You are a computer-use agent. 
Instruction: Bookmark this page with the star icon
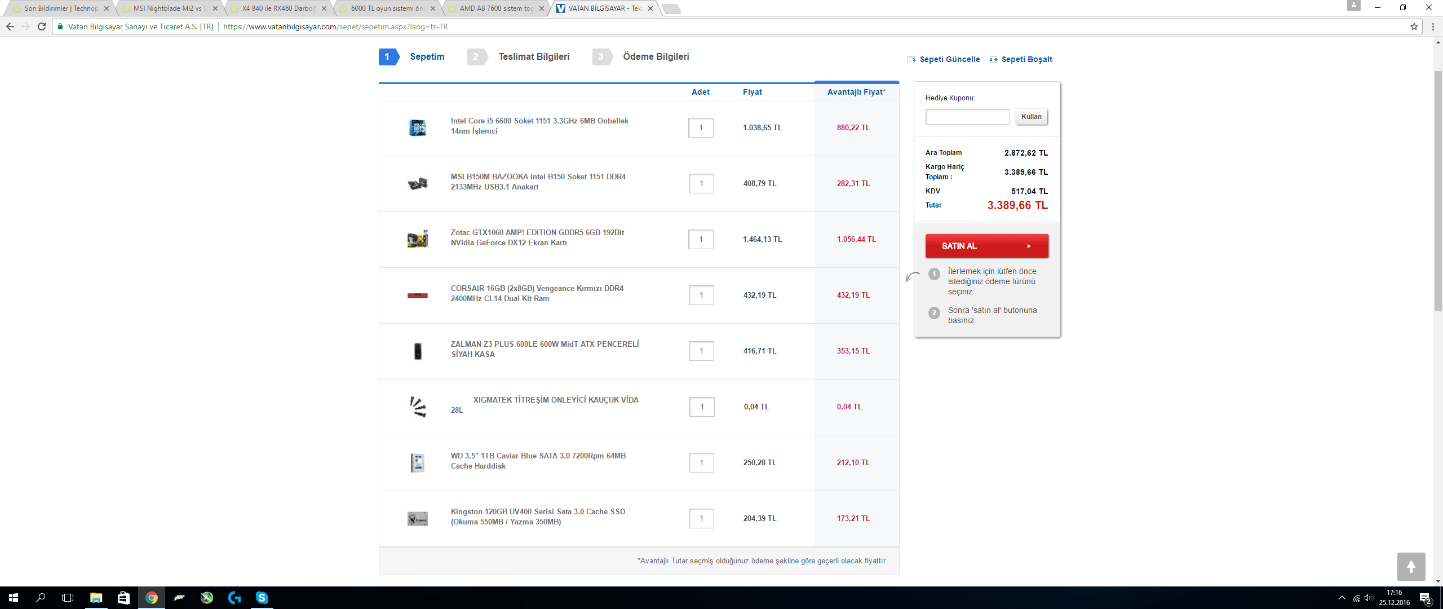(x=1414, y=27)
